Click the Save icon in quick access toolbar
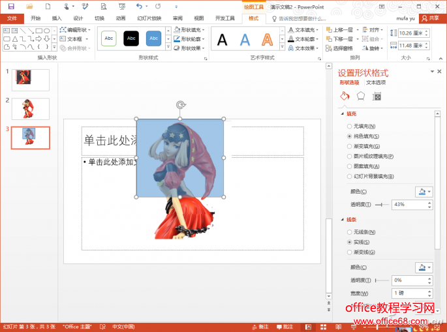The image size is (447, 332). [10, 6]
